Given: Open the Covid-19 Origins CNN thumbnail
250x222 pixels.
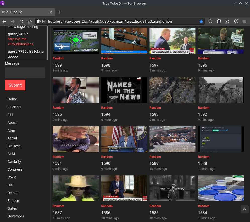Looking at the screenshot, I should pyautogui.click(x=124, y=189).
